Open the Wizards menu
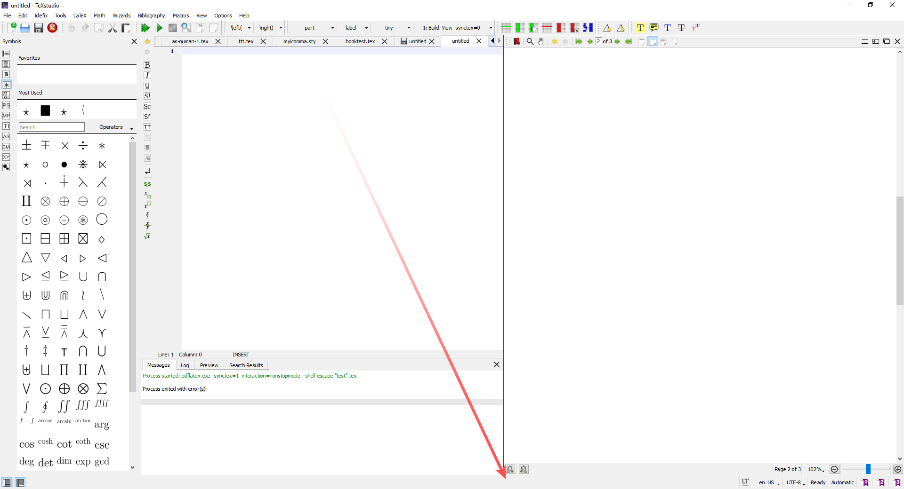Screen dimensions: 904x489 pyautogui.click(x=121, y=16)
